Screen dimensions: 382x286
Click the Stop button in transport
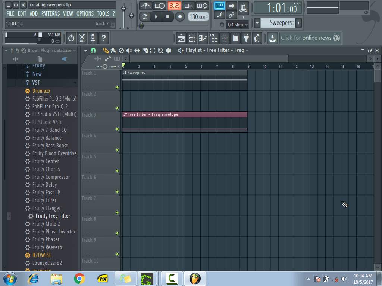[167, 16]
